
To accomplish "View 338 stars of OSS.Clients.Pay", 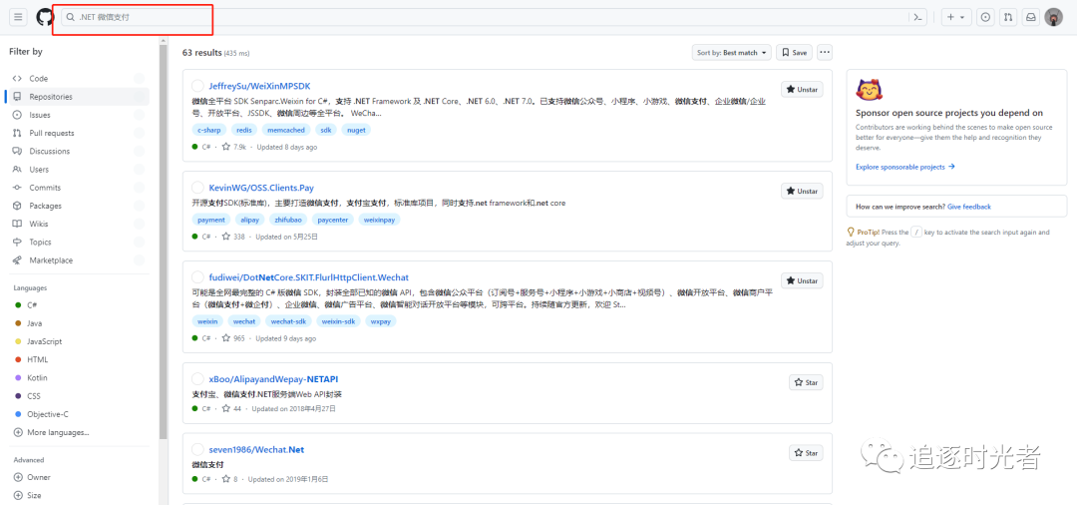I will click(x=233, y=237).
